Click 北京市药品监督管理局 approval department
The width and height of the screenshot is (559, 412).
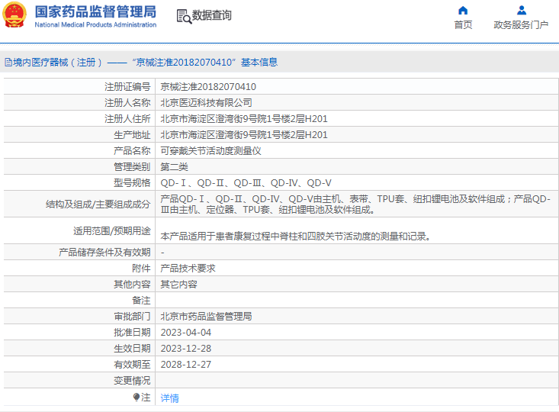click(x=206, y=317)
